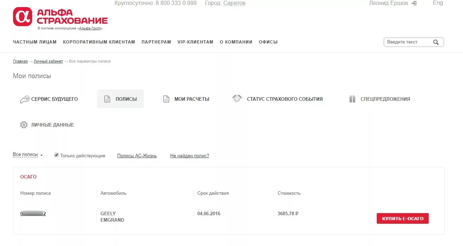Switch the language to Eng

(438, 3)
